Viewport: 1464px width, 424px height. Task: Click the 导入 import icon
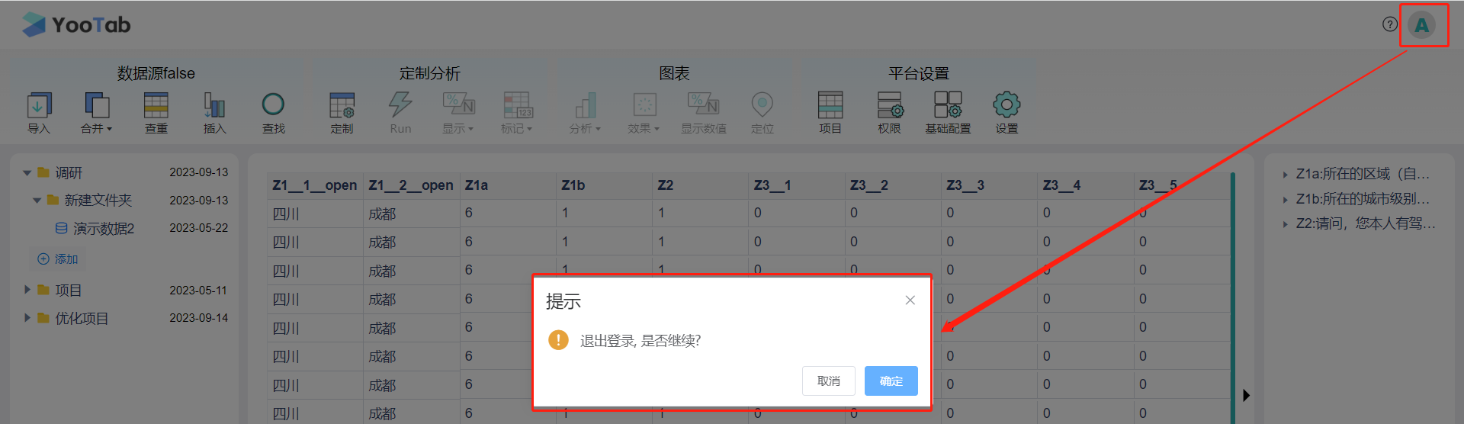coord(39,105)
